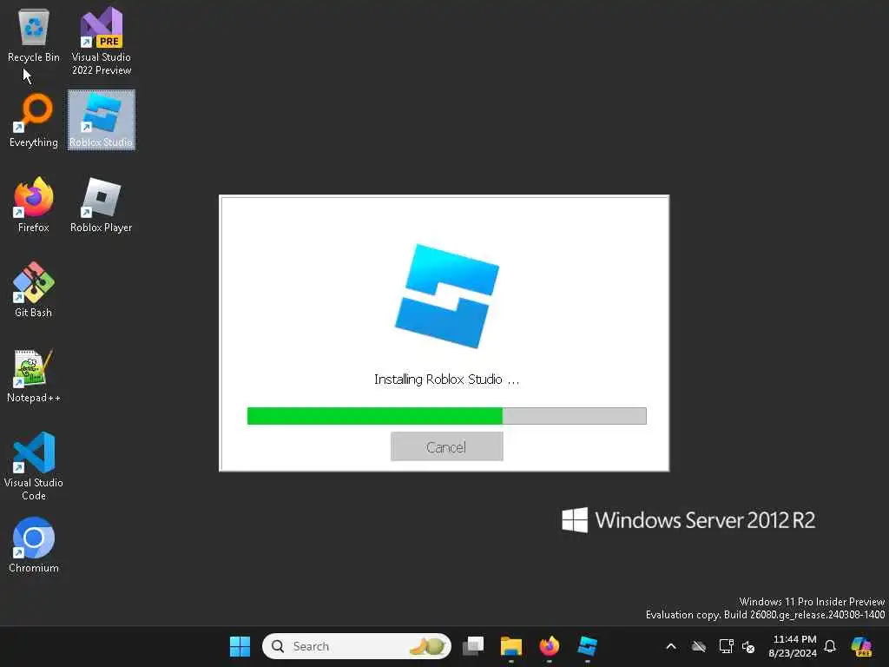Screen dimensions: 889x667
Task: Click the taskbar Search box
Action: [357, 646]
